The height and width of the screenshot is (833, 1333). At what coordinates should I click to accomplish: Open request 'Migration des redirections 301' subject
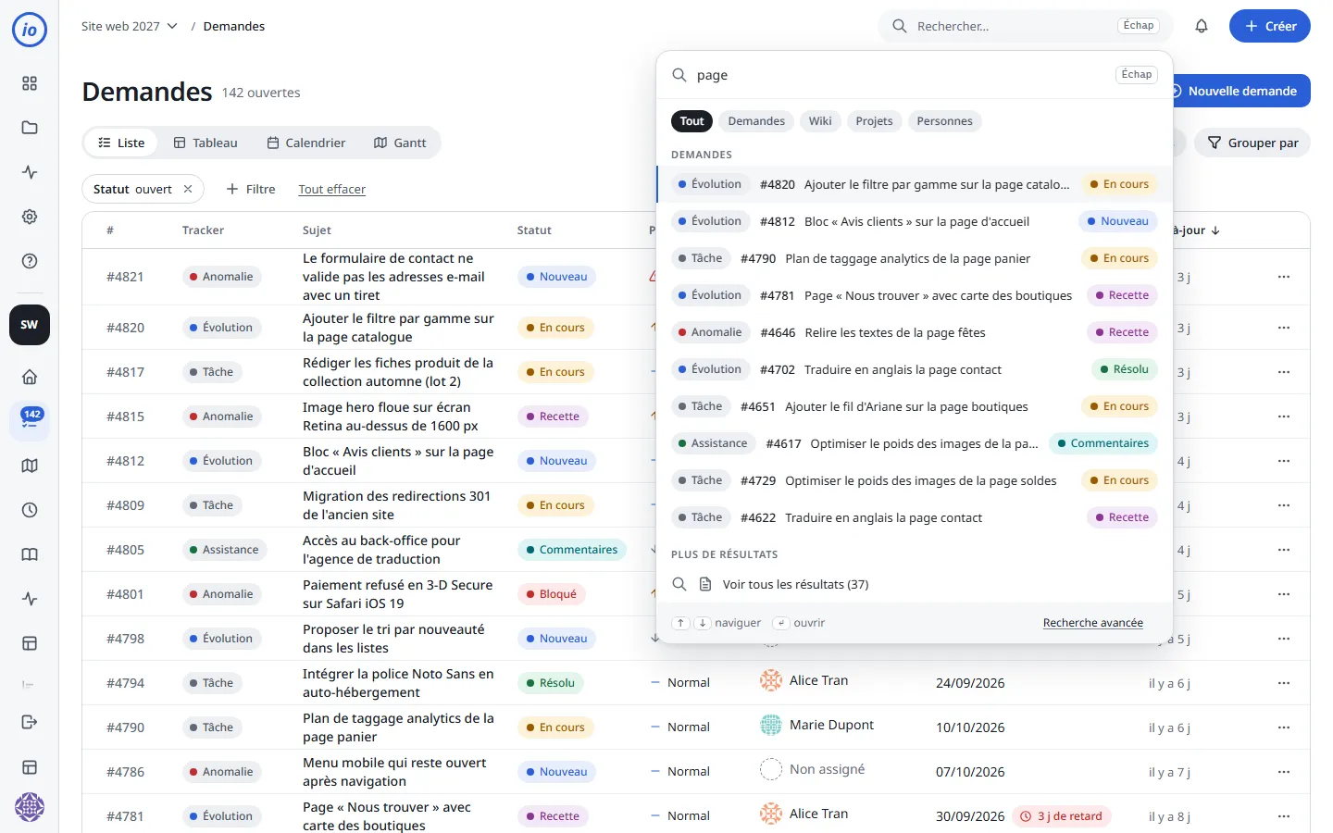(396, 505)
